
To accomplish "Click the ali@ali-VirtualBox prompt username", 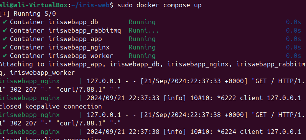I will coord(34,5).
